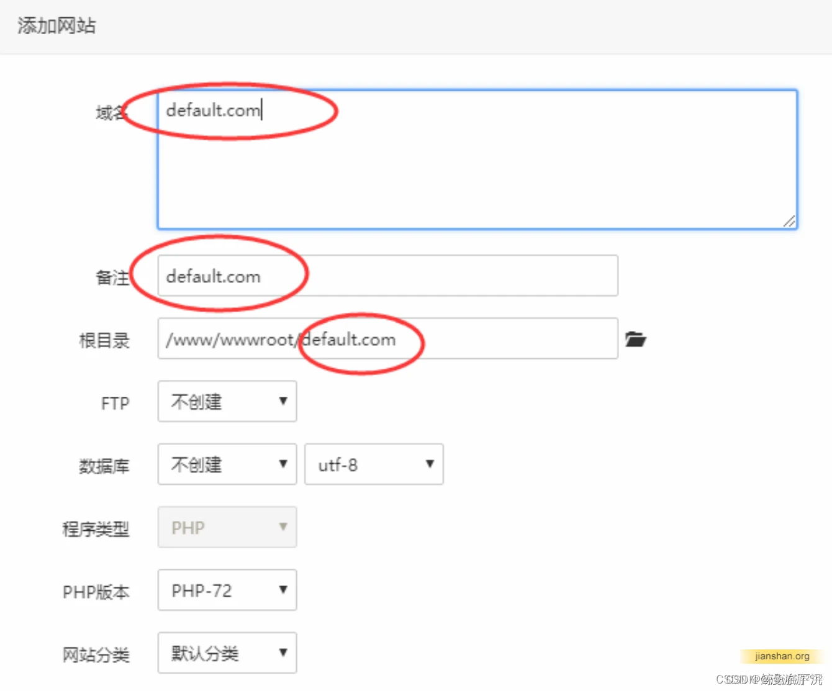Open the PHP-72 version dropdown
This screenshot has width=832, height=691.
point(227,590)
